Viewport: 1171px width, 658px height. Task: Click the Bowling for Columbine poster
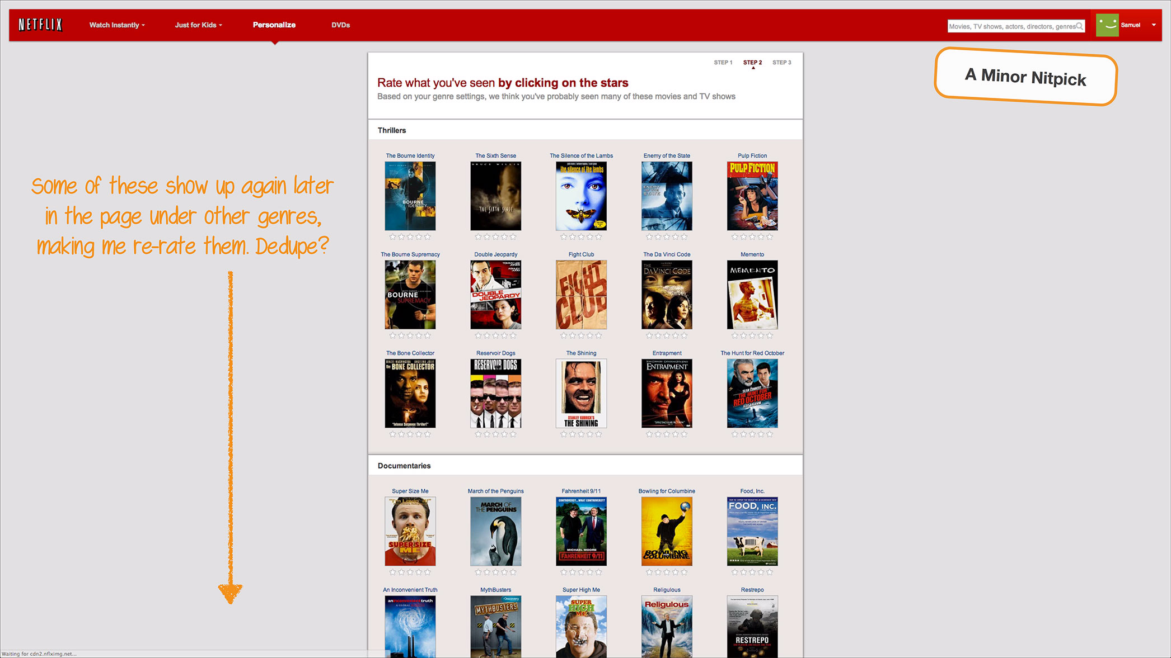(667, 532)
